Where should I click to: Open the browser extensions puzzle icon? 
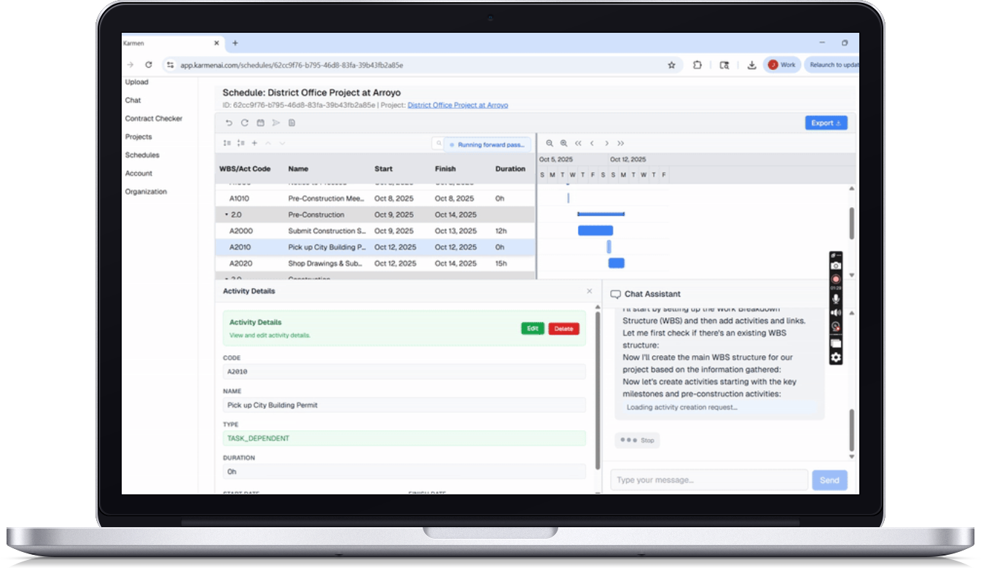pyautogui.click(x=697, y=65)
